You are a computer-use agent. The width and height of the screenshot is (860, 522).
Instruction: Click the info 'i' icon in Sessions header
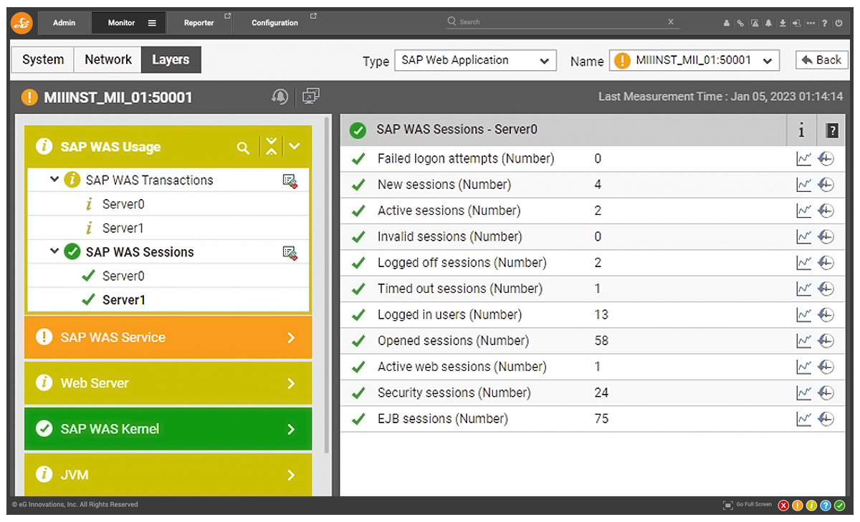click(x=801, y=130)
